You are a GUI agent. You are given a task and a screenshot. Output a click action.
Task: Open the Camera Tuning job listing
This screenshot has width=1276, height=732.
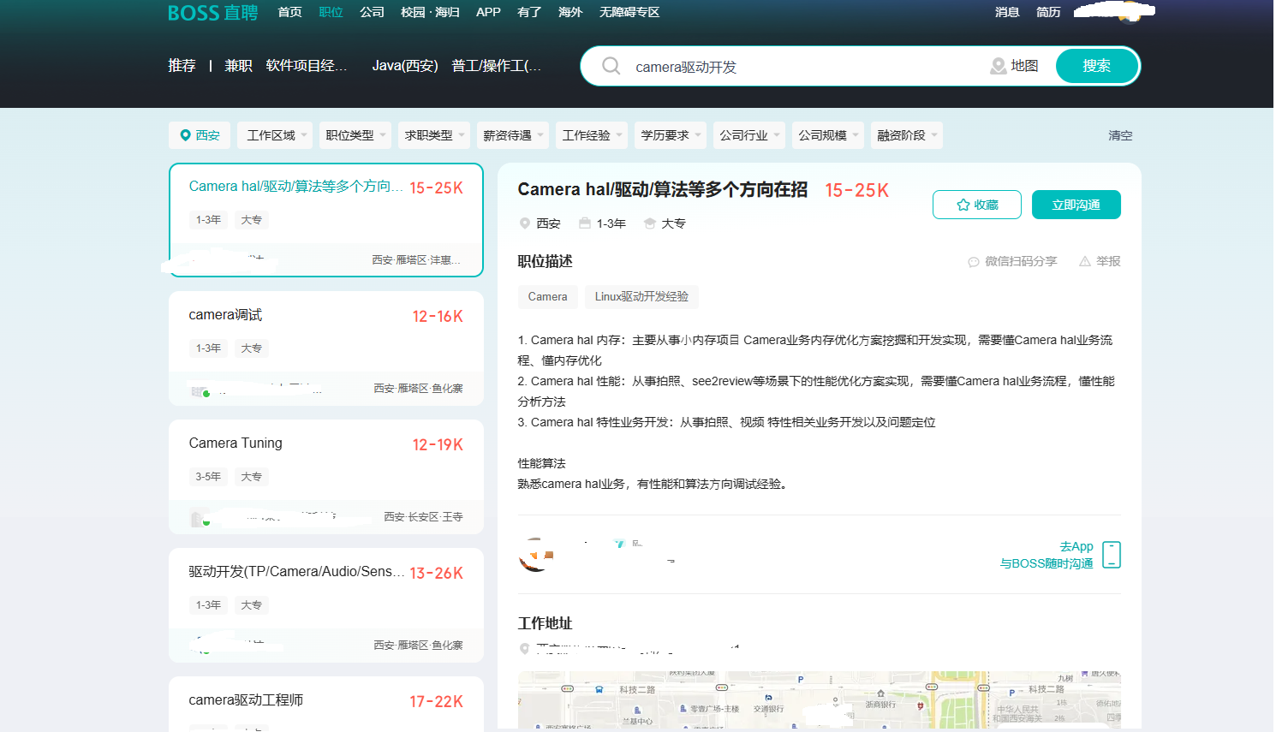click(x=326, y=477)
